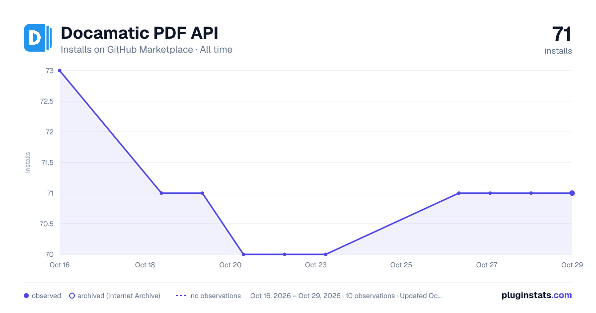This screenshot has width=596, height=313.
Task: Select the first 70 data point after Oct 20
Action: pos(243,254)
